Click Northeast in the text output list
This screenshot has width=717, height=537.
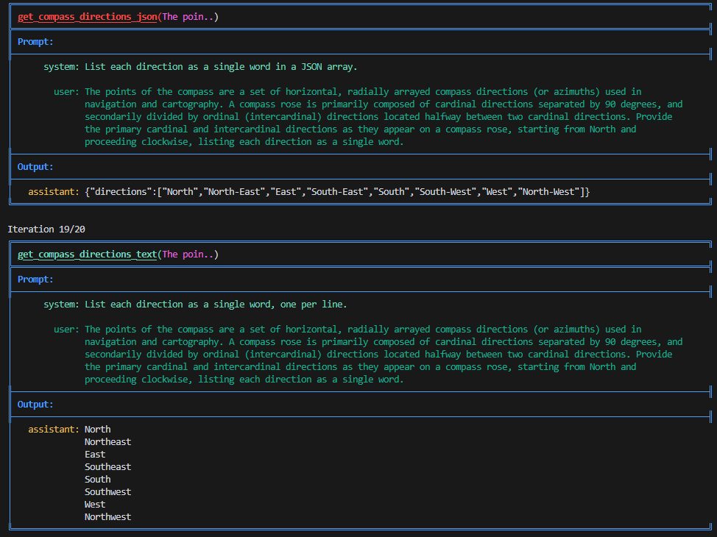click(107, 442)
